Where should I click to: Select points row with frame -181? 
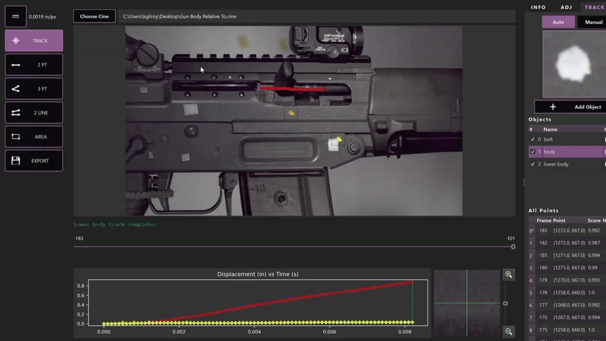pyautogui.click(x=567, y=255)
